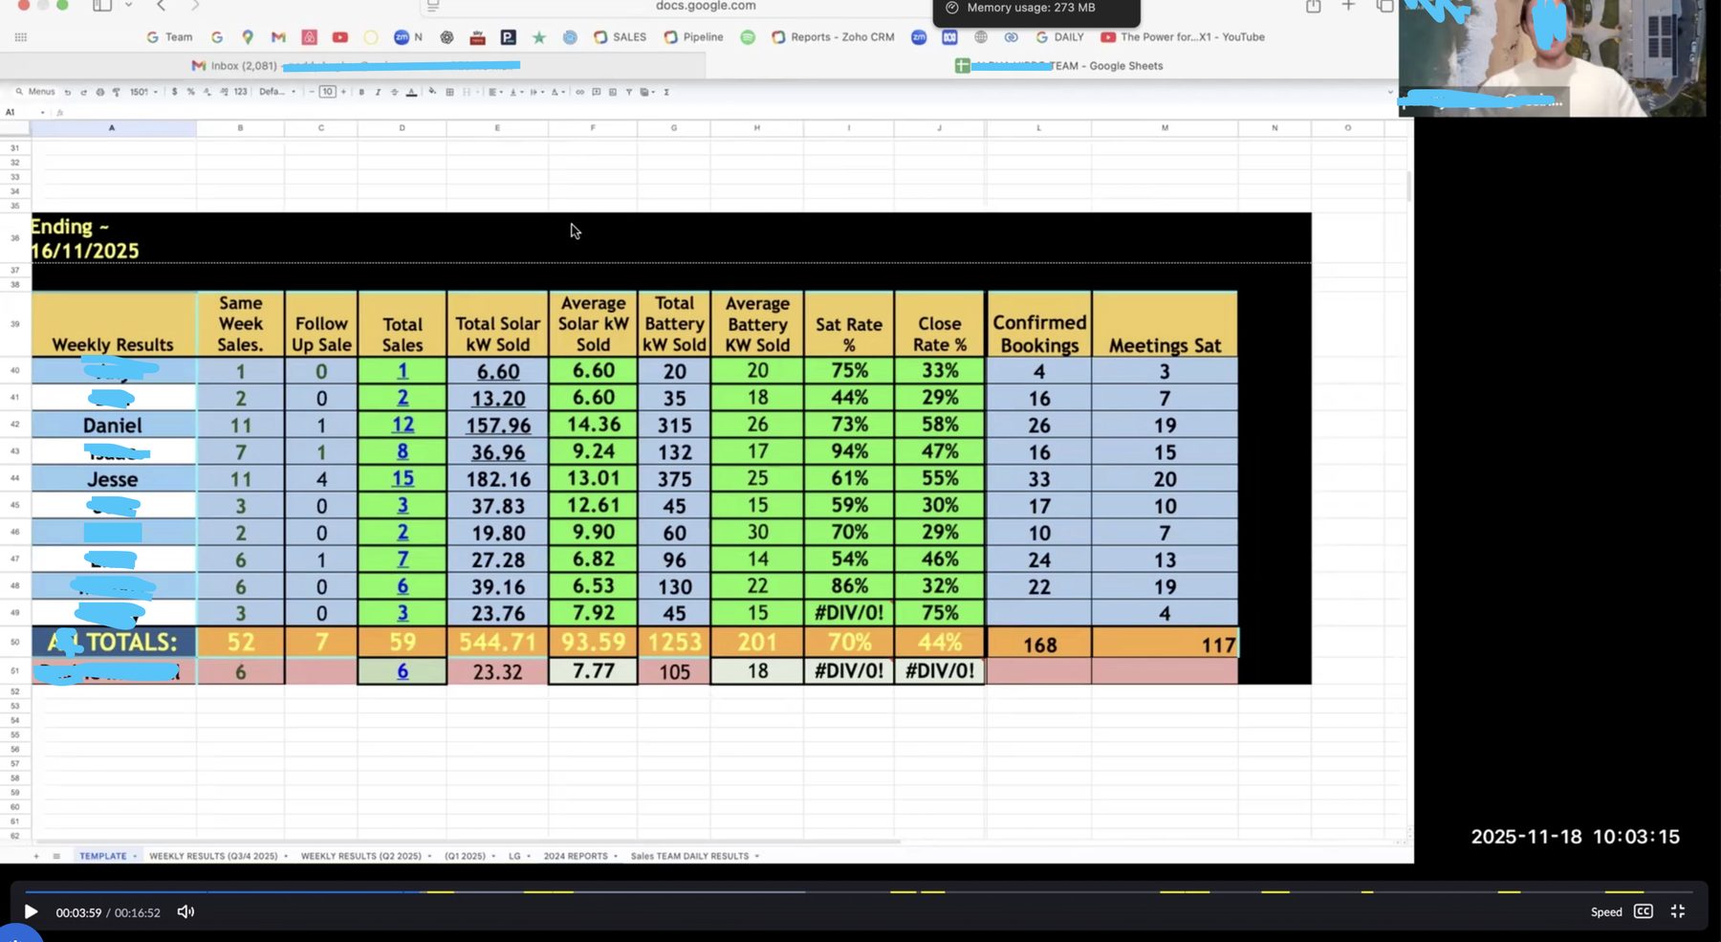Select the Daniel name cell
This screenshot has height=942, width=1721.
click(x=113, y=425)
